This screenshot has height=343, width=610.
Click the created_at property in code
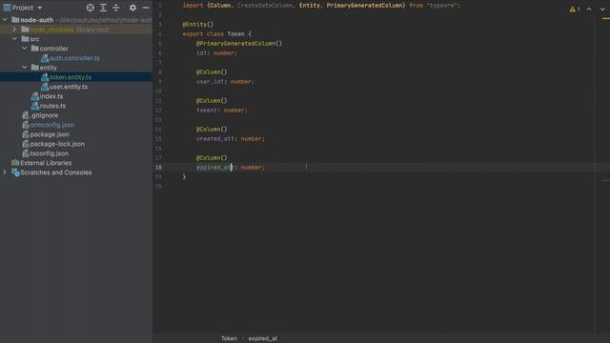(213, 138)
